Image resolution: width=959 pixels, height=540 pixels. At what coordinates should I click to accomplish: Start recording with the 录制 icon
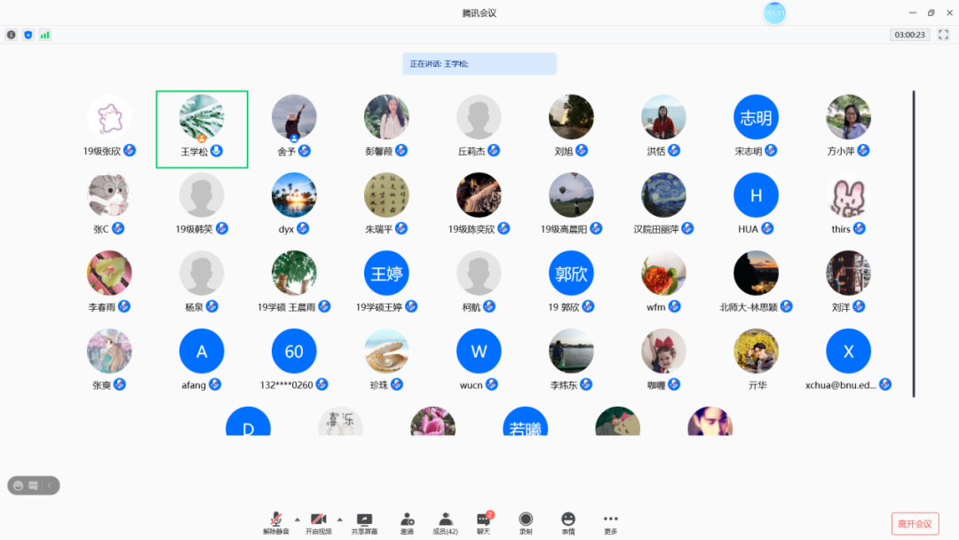[x=526, y=521]
